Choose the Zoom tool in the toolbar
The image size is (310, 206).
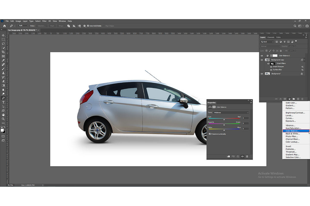coord(3,119)
